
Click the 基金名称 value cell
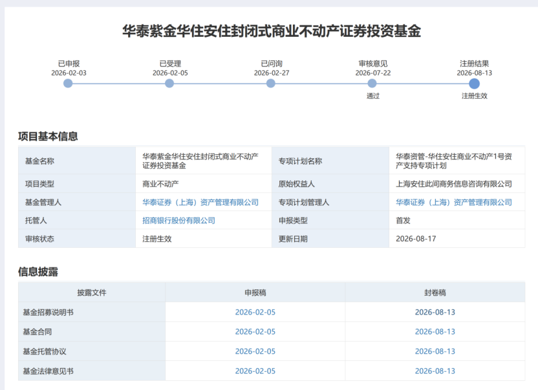tap(204, 161)
